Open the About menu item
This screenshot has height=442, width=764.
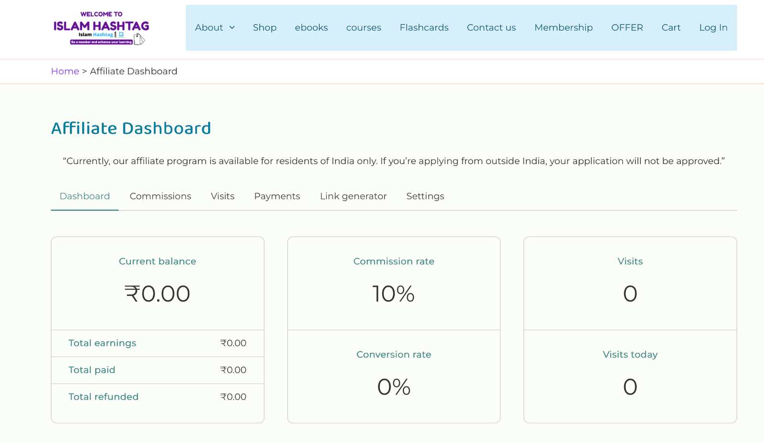[209, 28]
